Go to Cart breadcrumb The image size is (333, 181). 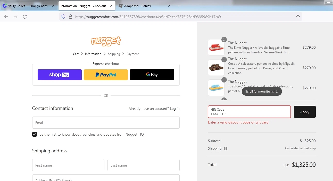click(x=76, y=54)
